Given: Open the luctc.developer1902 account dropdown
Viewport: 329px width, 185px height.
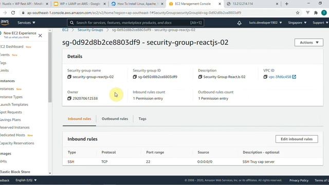Looking at the screenshot, I should point(265,23).
